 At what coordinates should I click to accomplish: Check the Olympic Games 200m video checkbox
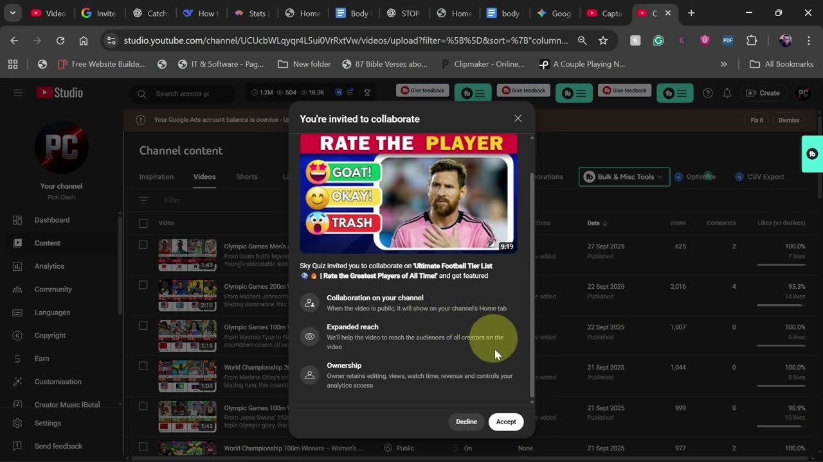tap(143, 285)
